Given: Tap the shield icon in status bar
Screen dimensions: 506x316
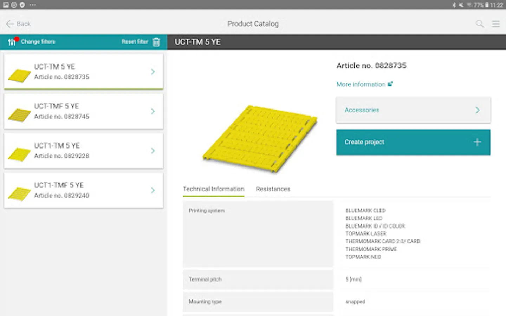Looking at the screenshot, I should [x=22, y=5].
